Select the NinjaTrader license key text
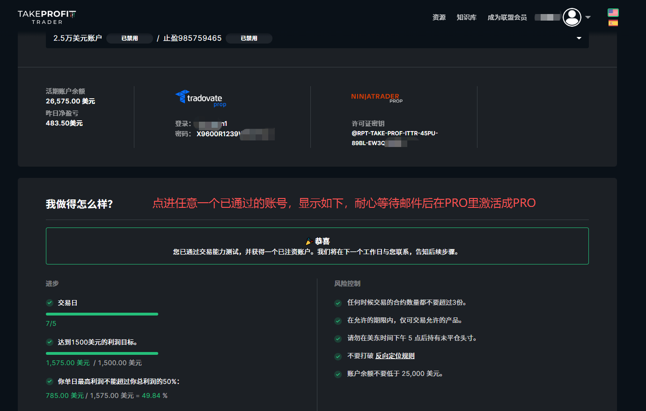 [395, 138]
